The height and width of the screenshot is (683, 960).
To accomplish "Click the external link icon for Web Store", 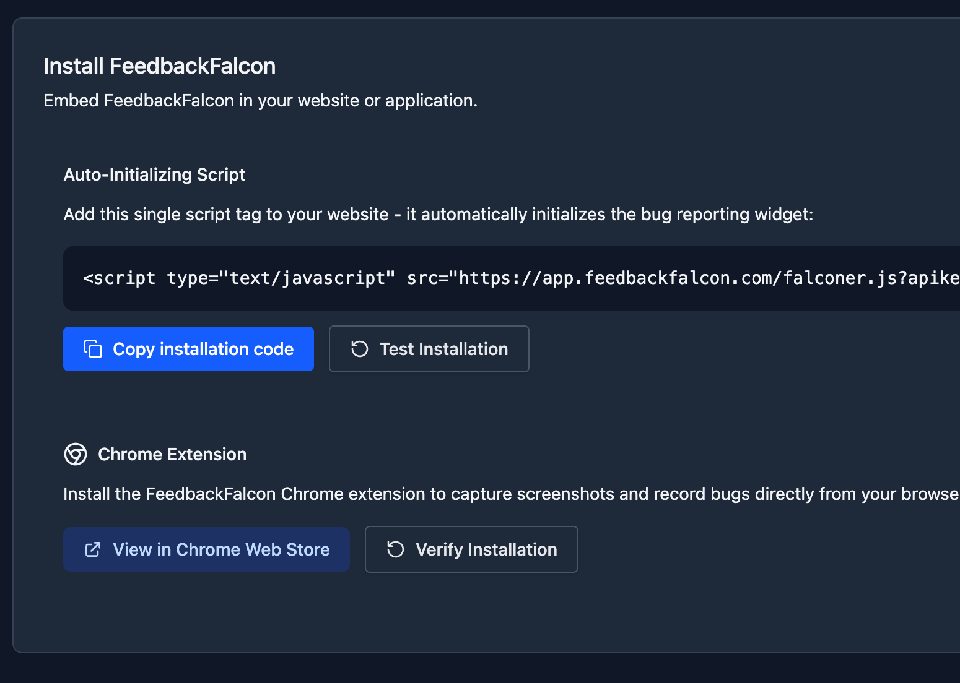I will [x=93, y=549].
